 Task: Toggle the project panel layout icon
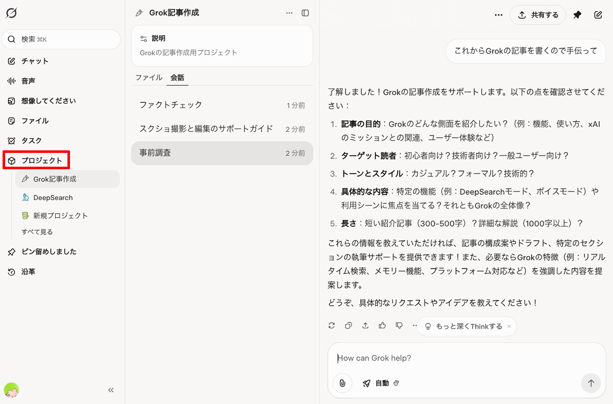point(305,13)
